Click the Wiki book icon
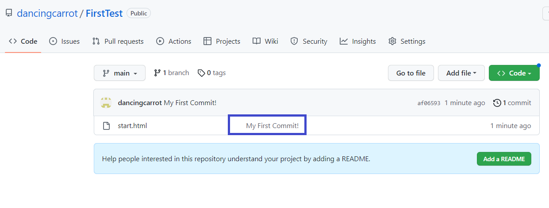Screen dimensions: 549x208 pyautogui.click(x=257, y=41)
